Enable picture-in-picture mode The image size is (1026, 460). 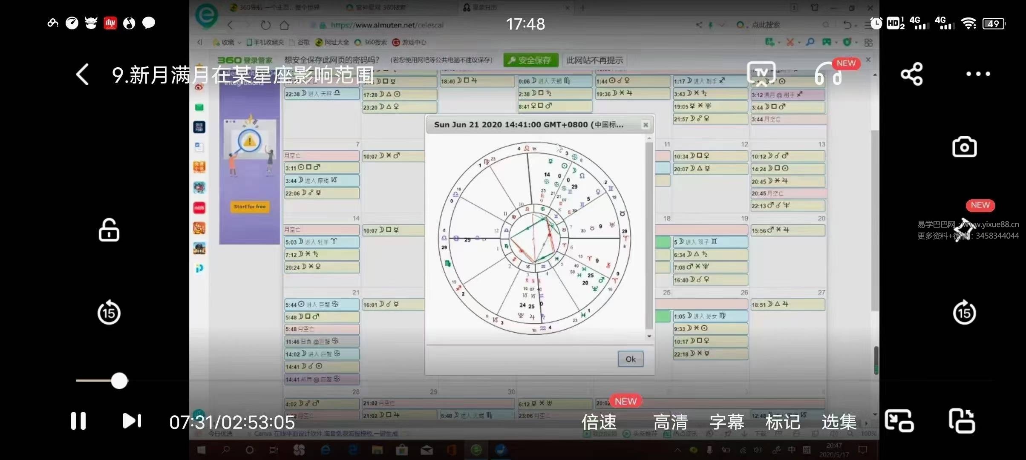click(x=899, y=421)
